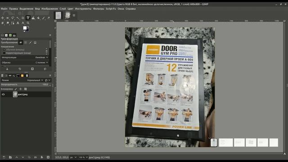Select the Rectangle Select tool

[8, 18]
